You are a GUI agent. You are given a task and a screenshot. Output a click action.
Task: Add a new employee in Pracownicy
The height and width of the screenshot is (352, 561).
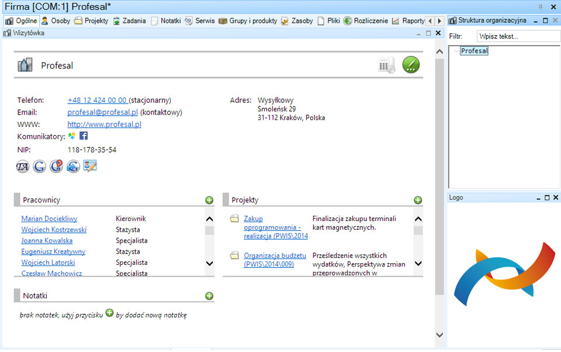click(x=209, y=200)
